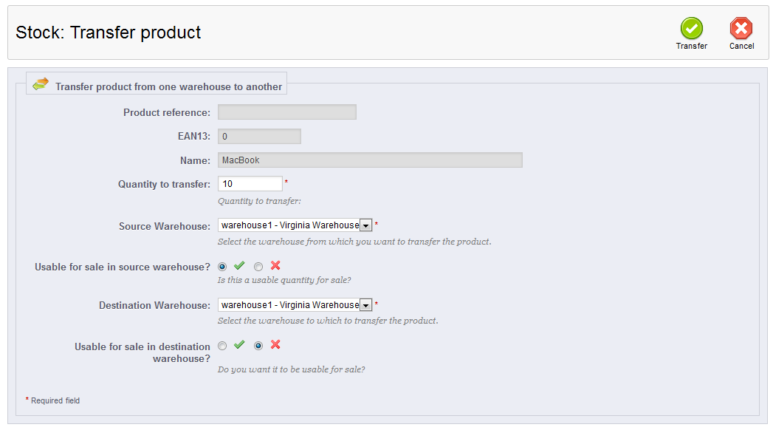Viewport: 773px width, 430px height.
Task: Click red X for source warehouse usable
Action: click(x=275, y=266)
